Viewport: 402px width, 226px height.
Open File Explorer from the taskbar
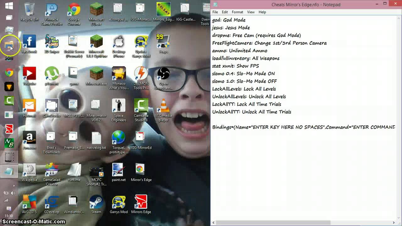9,46
